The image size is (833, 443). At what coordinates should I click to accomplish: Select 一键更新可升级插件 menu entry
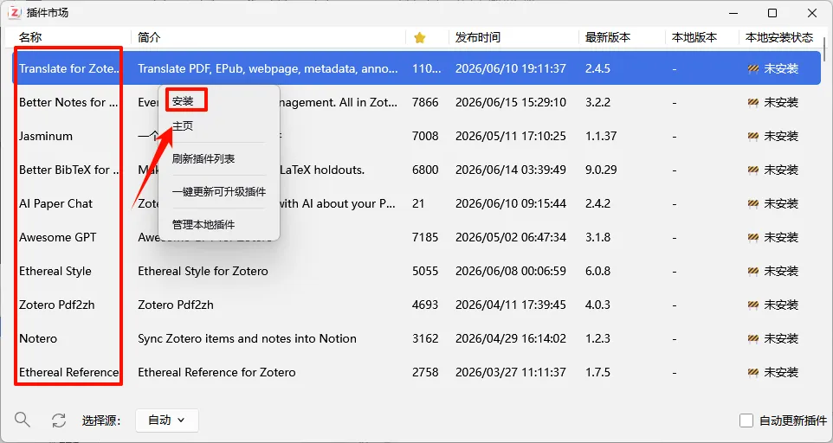[x=219, y=191]
